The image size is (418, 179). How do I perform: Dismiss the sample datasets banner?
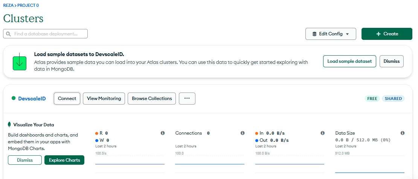click(392, 61)
